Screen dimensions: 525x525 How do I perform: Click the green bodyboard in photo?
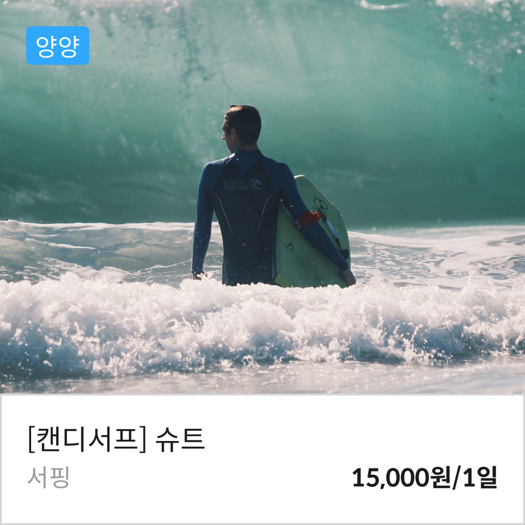point(312,234)
